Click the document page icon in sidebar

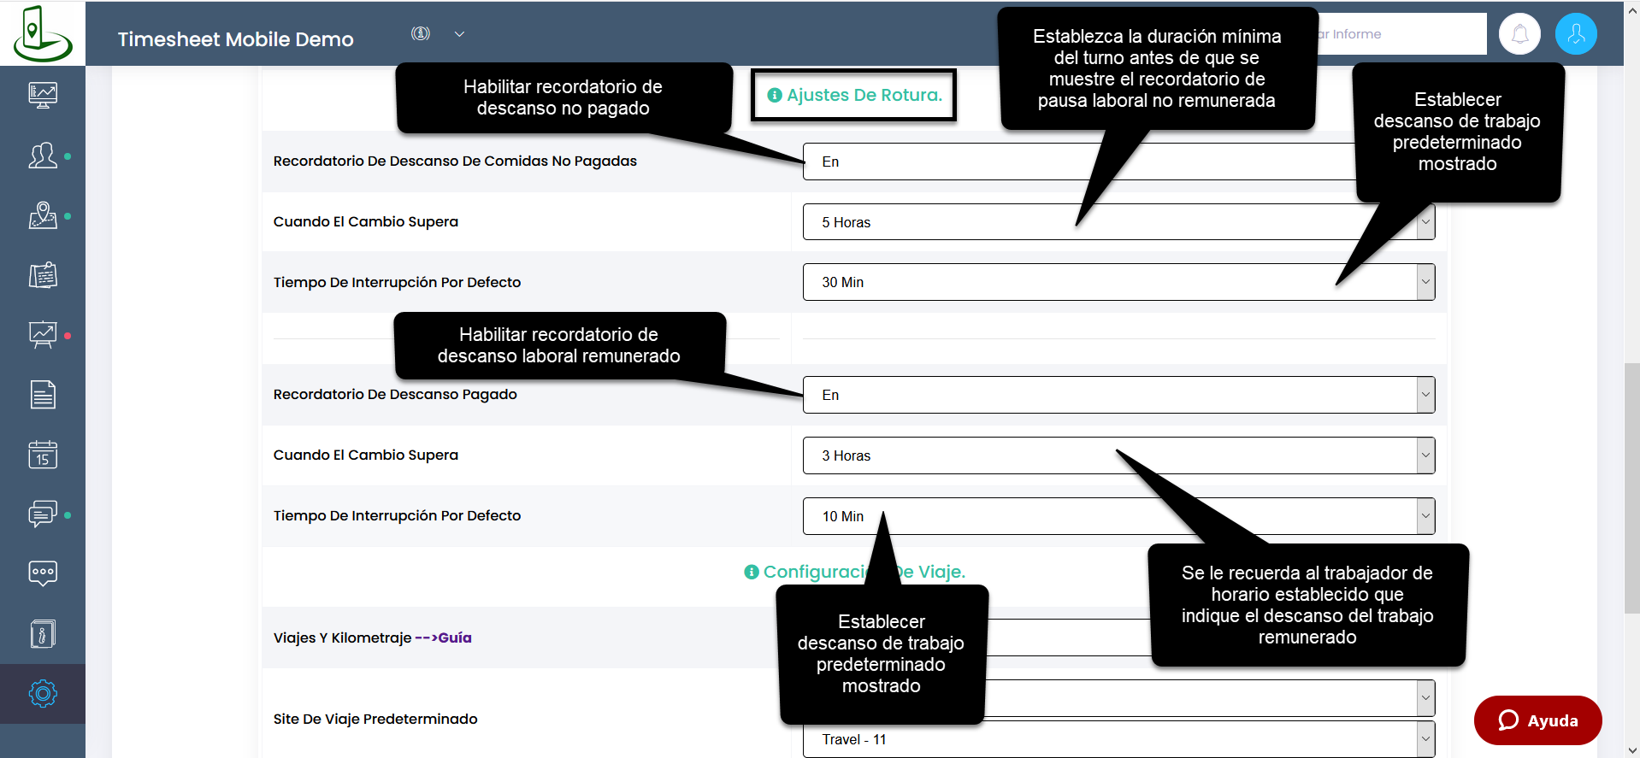[43, 395]
